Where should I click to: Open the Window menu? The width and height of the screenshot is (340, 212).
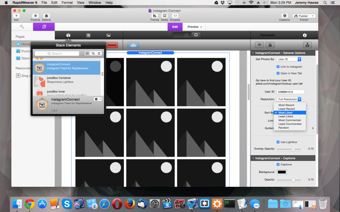point(95,2)
